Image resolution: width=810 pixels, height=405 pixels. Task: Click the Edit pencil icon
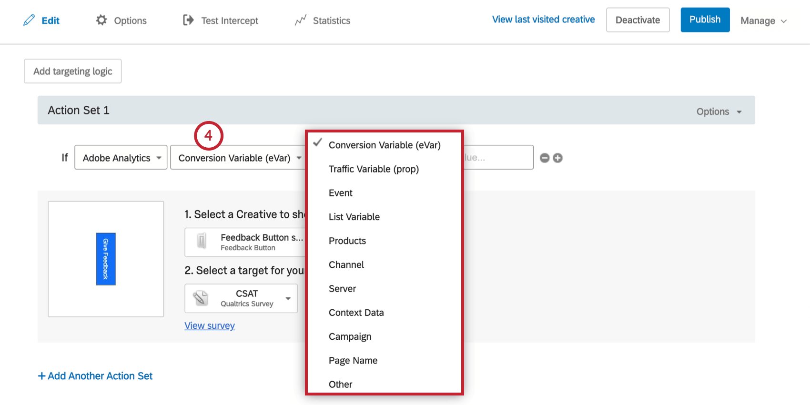(x=29, y=20)
